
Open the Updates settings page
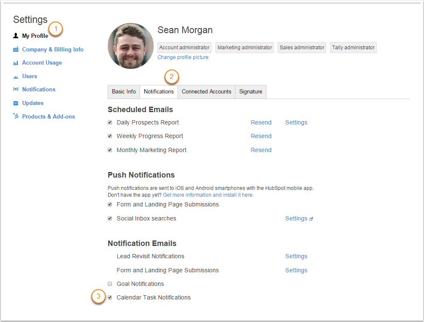click(x=33, y=103)
